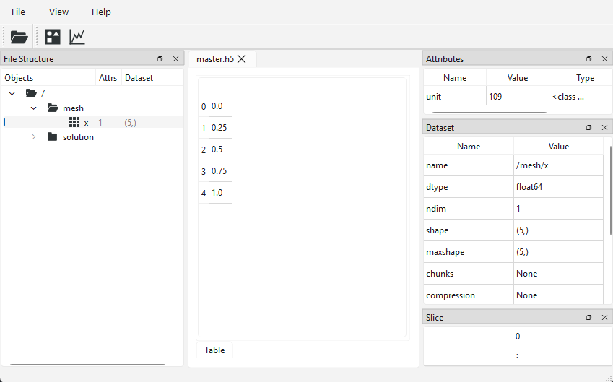Click the Dataset panel Name header
Viewport: 613px width, 382px height.
pyautogui.click(x=469, y=147)
